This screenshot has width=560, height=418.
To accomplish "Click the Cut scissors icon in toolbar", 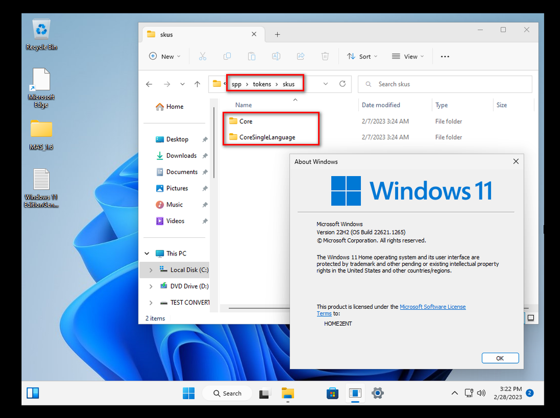I will point(203,56).
